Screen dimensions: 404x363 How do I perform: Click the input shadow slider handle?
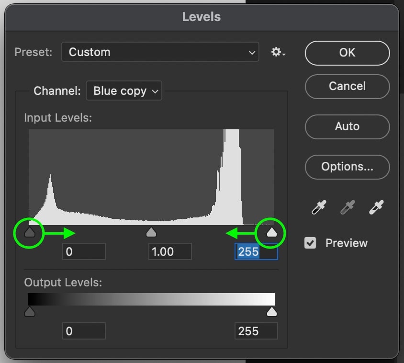click(30, 233)
